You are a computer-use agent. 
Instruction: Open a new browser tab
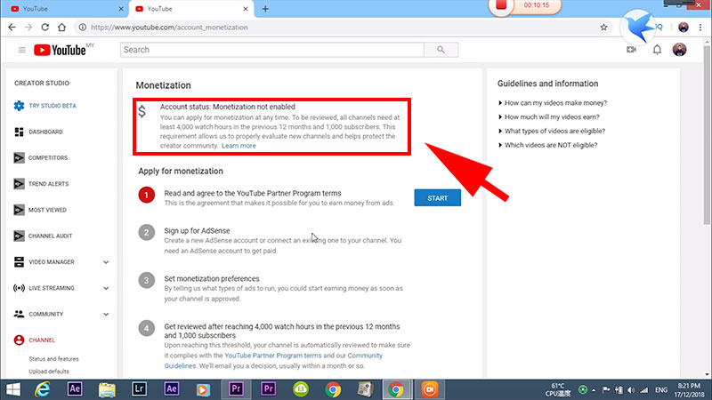point(265,9)
